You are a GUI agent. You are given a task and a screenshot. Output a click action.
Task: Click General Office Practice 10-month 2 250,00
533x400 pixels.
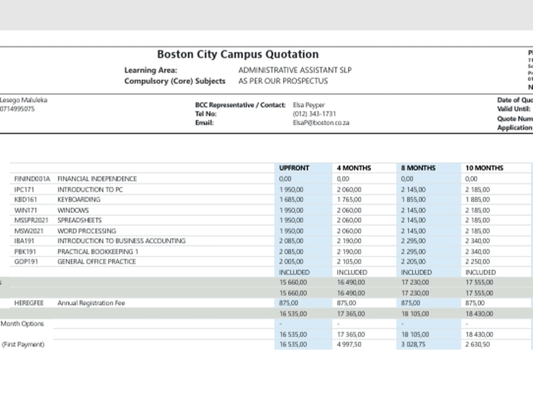tap(478, 261)
